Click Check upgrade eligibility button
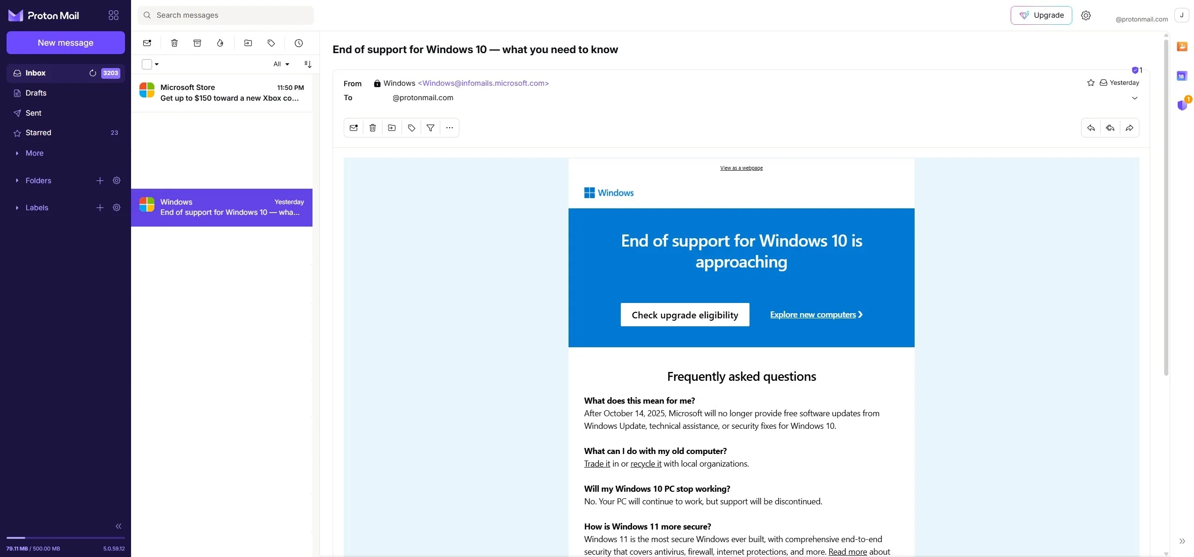 point(685,314)
